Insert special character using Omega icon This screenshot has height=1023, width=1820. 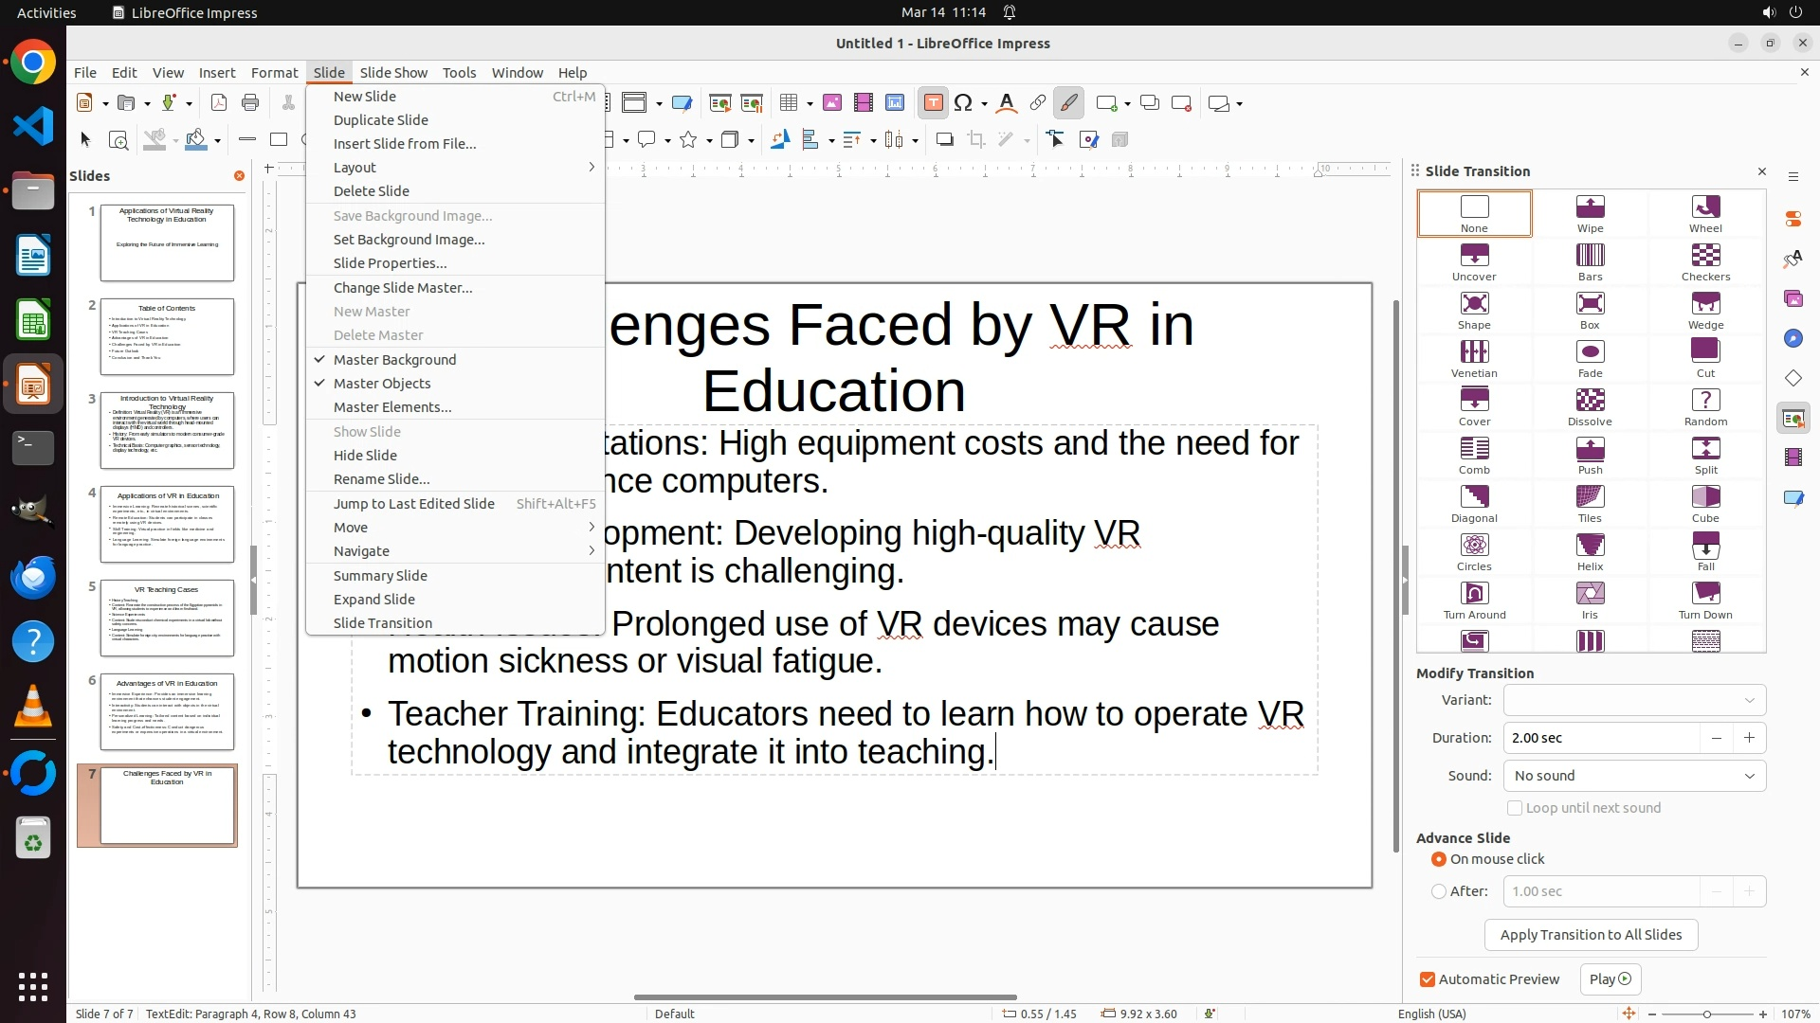pos(963,103)
